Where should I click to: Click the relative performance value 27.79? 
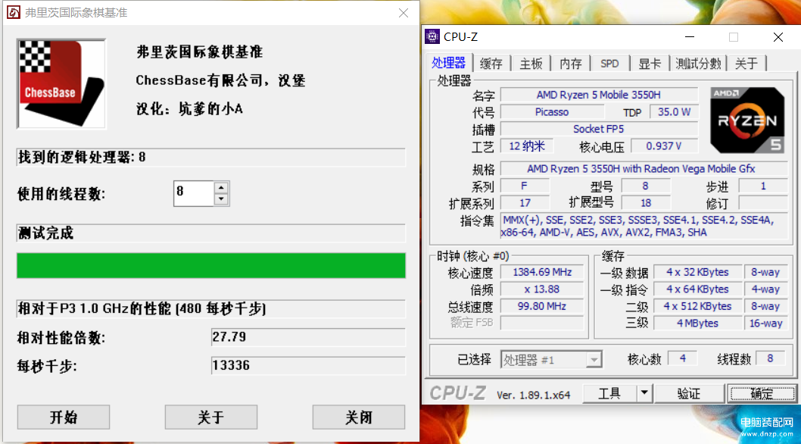(x=308, y=337)
